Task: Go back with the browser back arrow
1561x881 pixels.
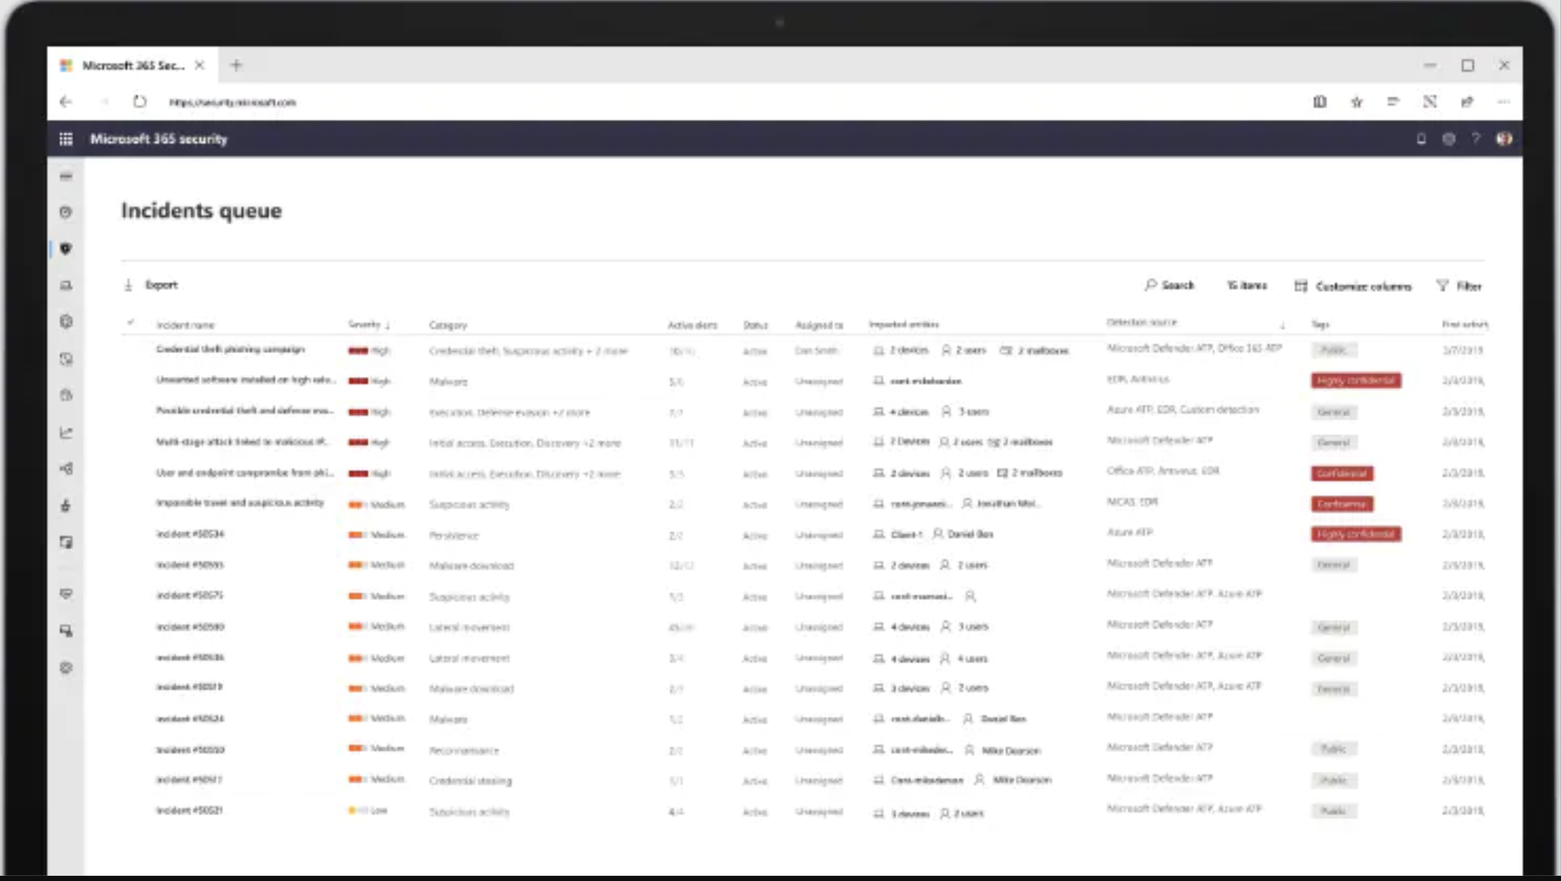Action: (66, 102)
